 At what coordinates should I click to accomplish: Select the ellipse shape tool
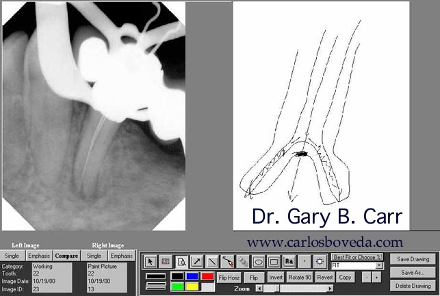point(259,261)
